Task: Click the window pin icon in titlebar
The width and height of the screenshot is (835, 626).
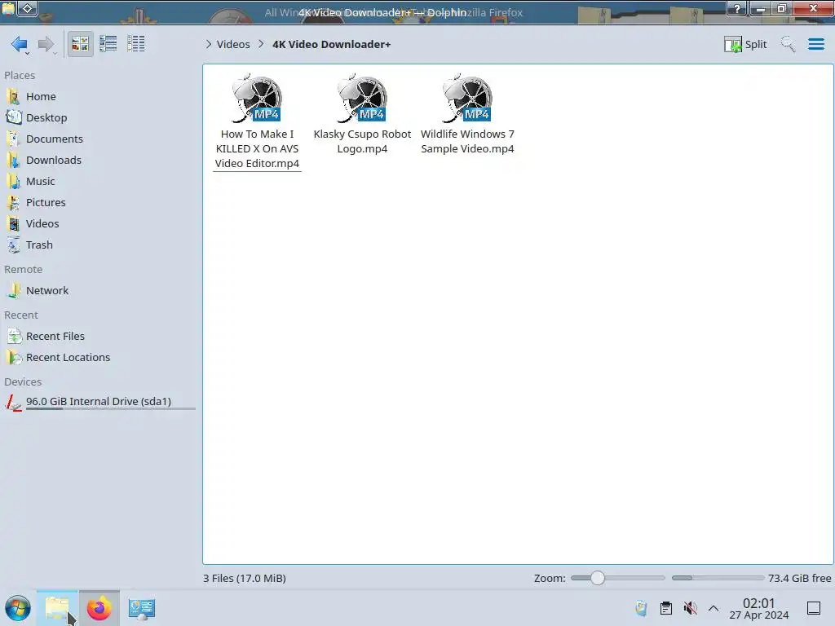Action: pyautogui.click(x=28, y=8)
